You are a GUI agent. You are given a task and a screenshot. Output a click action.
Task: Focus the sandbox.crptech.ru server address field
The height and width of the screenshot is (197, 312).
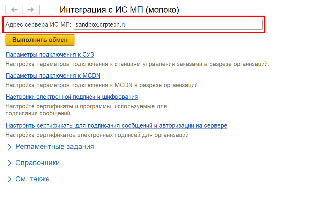coord(168,25)
